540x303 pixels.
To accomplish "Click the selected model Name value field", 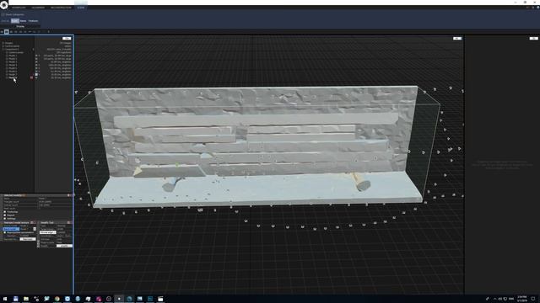I will click(54, 199).
